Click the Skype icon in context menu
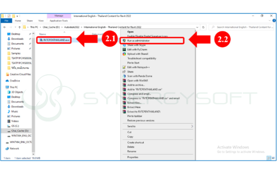Image resolution: width=277 pixels, height=173 pixels. pyautogui.click(x=124, y=45)
